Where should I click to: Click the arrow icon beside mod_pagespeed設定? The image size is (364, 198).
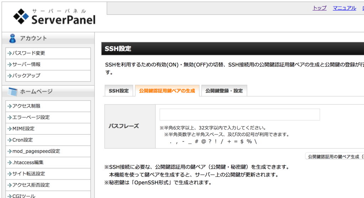(10, 151)
